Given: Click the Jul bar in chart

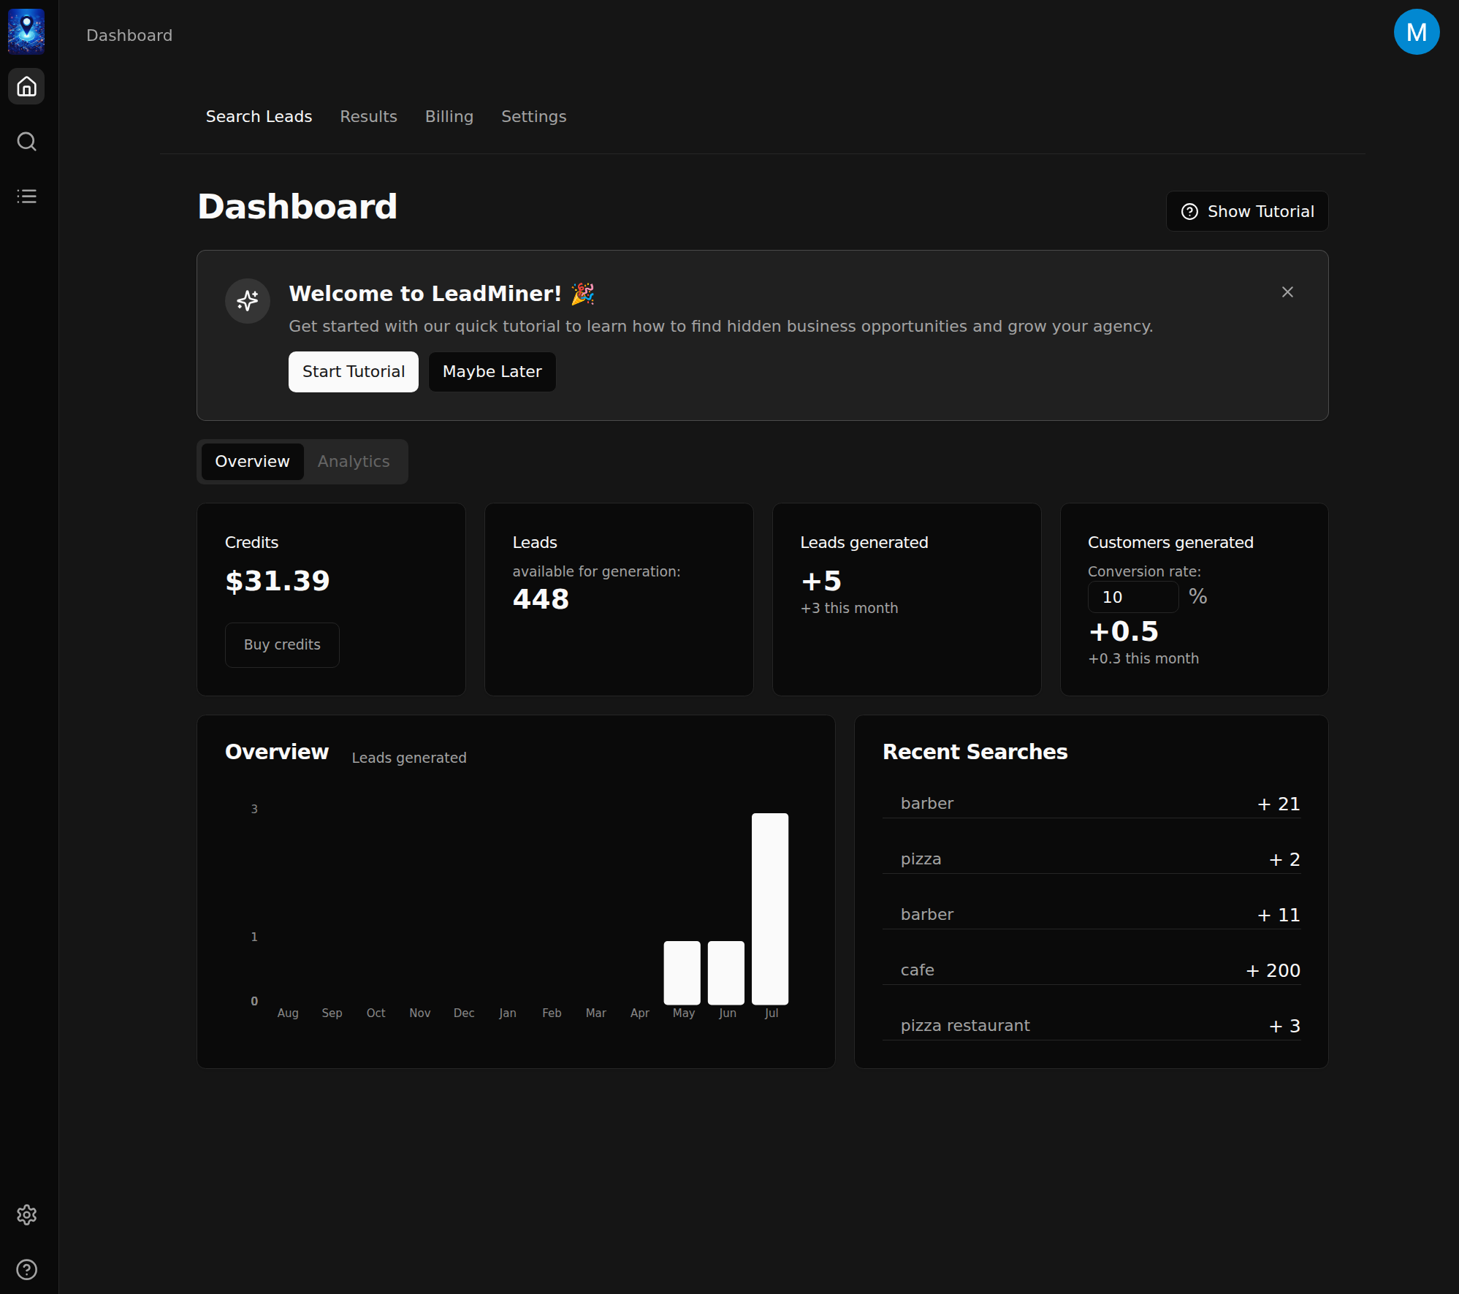Looking at the screenshot, I should [x=769, y=908].
